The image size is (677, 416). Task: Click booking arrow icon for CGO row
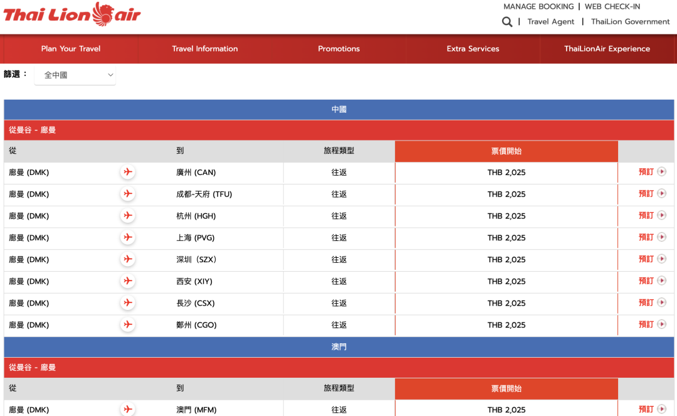coord(661,324)
